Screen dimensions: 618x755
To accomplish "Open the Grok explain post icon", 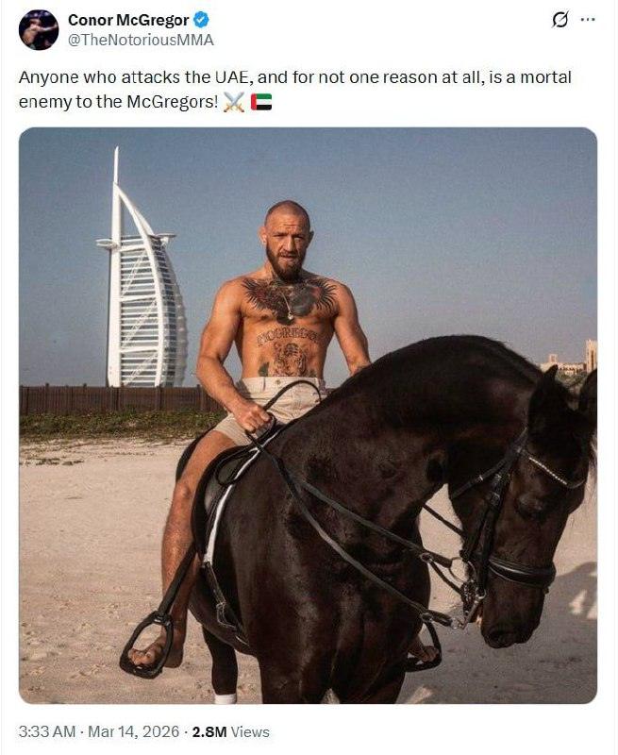I will [x=560, y=20].
